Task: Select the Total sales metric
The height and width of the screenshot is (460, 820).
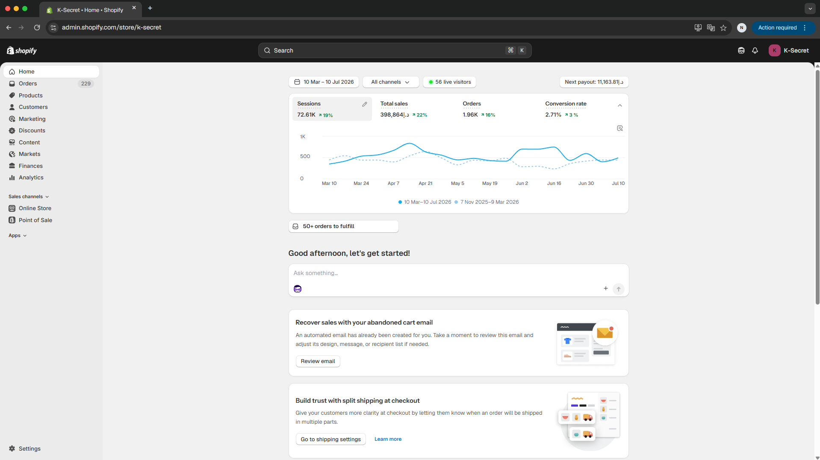Action: (x=415, y=109)
